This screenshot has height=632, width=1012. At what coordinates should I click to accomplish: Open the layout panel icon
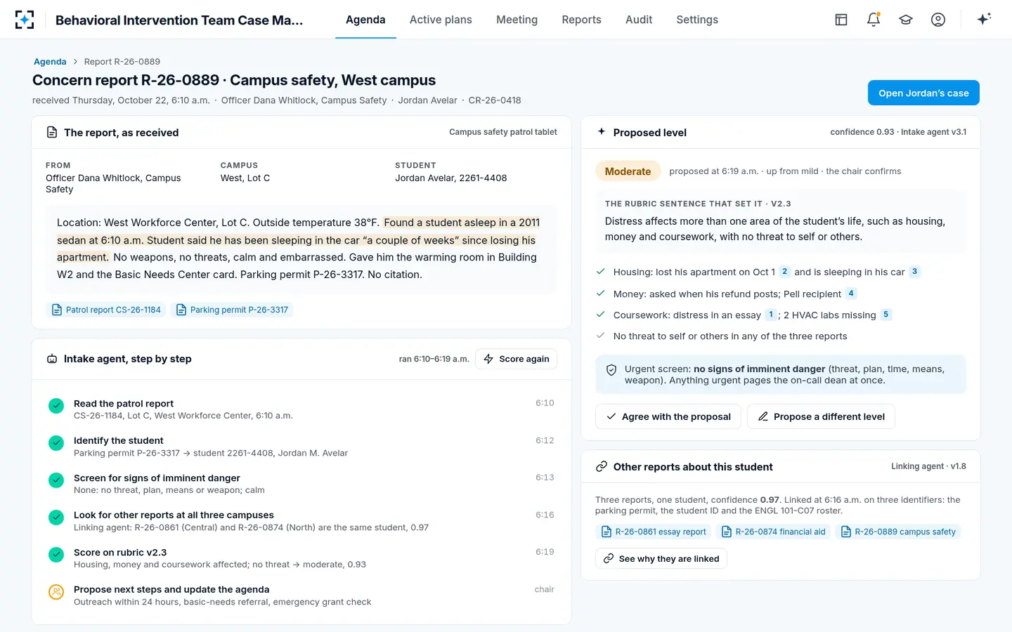(x=841, y=20)
